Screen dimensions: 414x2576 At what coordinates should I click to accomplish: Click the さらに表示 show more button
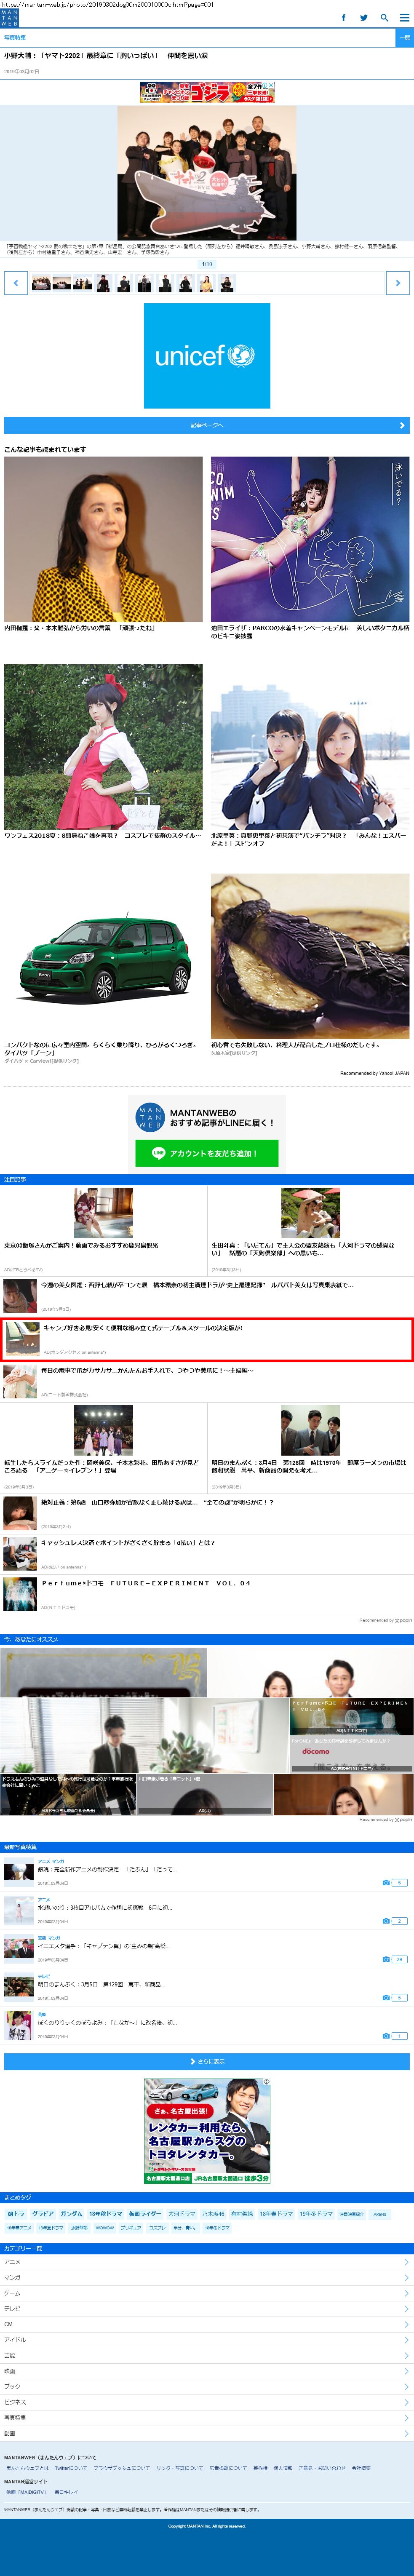[207, 2061]
